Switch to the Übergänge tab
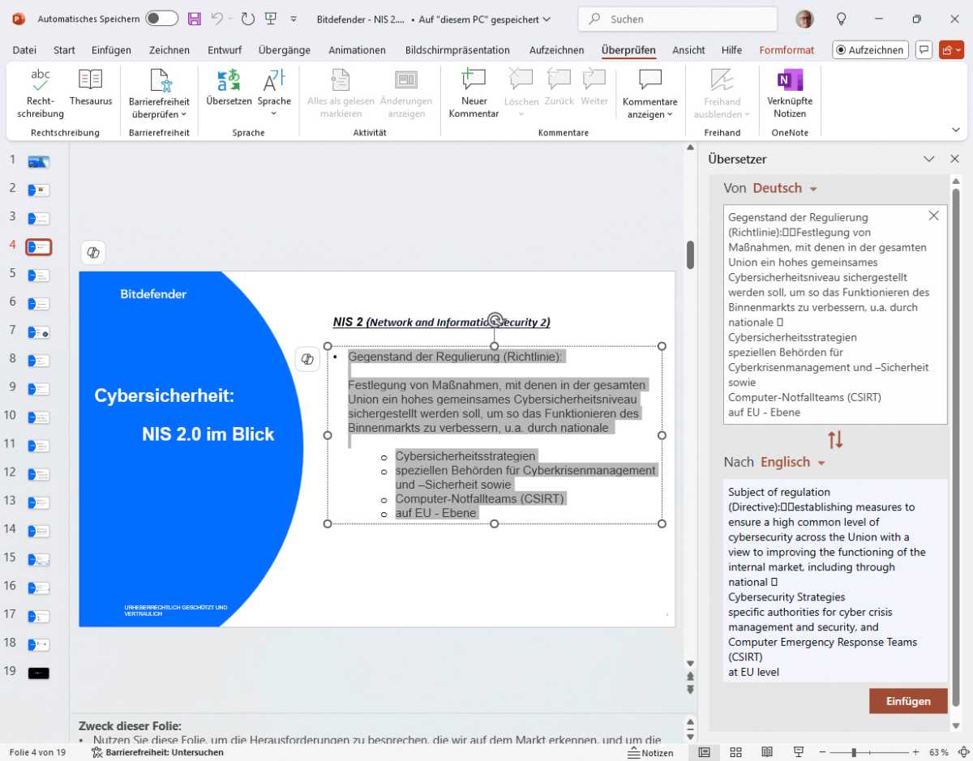 (285, 50)
